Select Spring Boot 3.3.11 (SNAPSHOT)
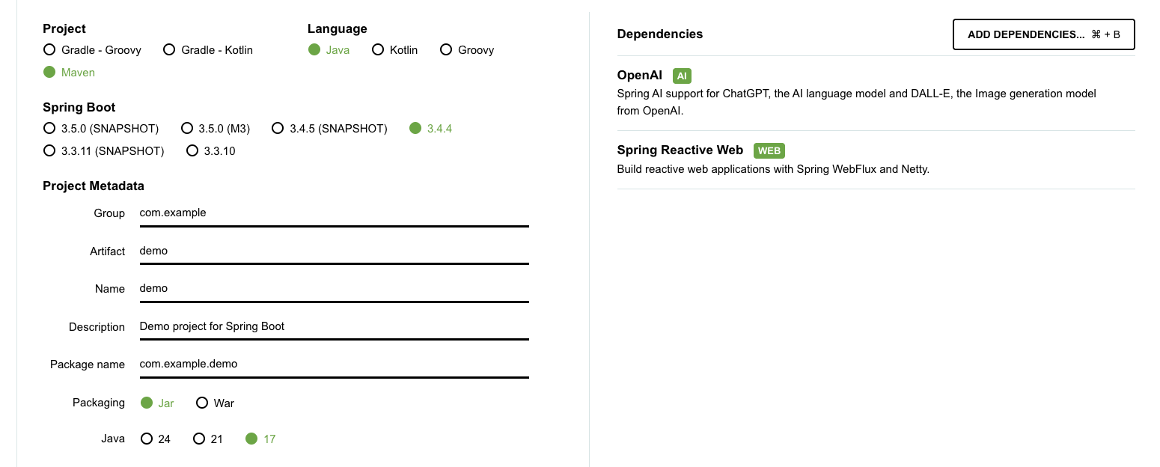The height and width of the screenshot is (467, 1160). pyautogui.click(x=49, y=151)
